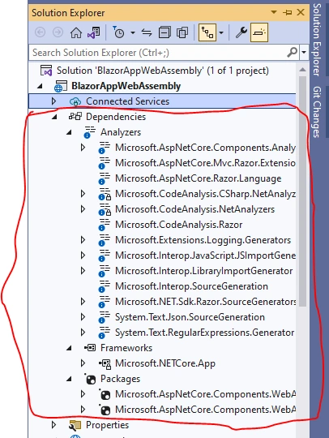This screenshot has height=438, width=329.
Task: Click the Home button in Solution Explorer toolbar
Action: (x=76, y=32)
